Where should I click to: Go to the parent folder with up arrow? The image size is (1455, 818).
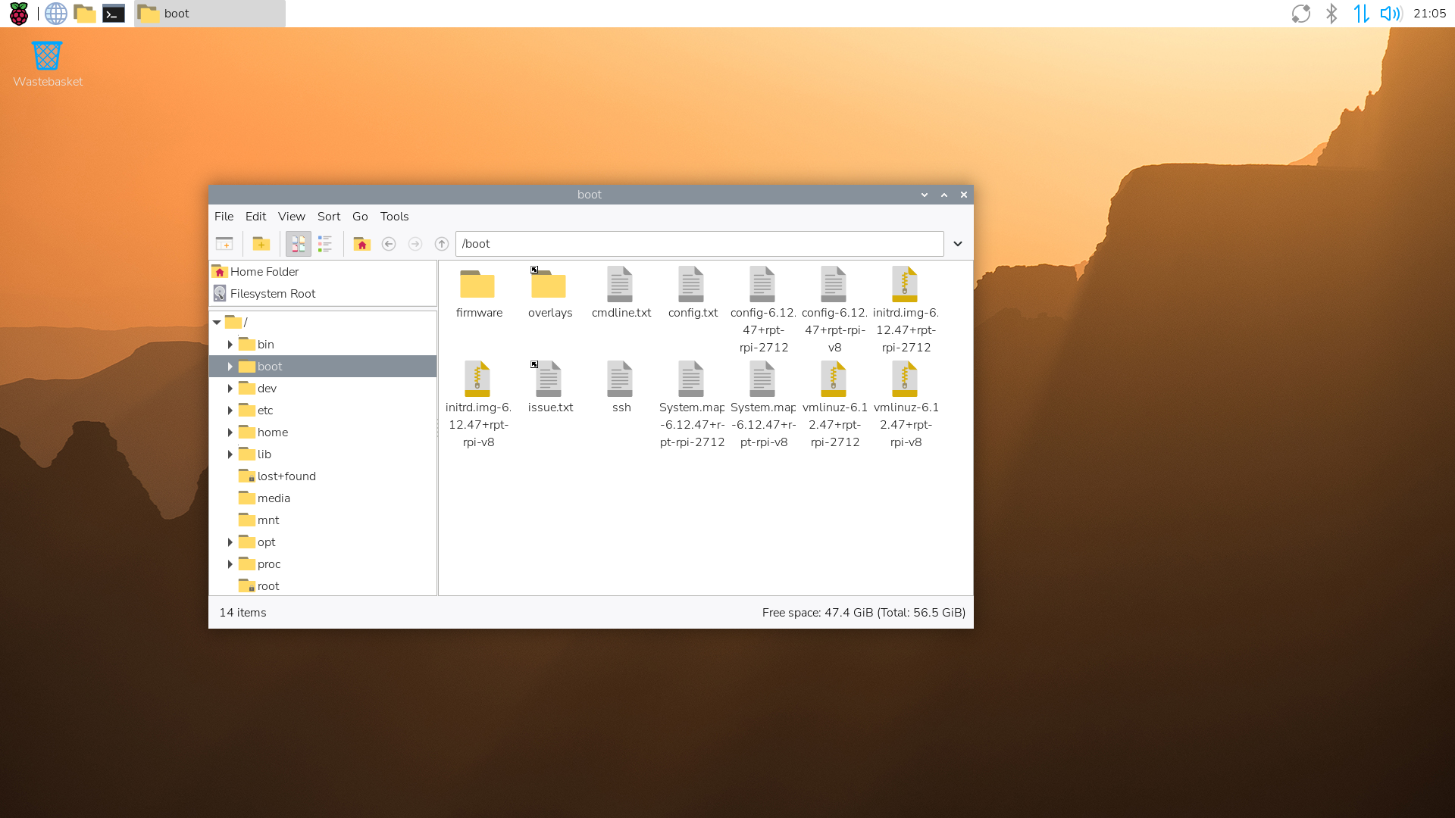click(x=442, y=244)
